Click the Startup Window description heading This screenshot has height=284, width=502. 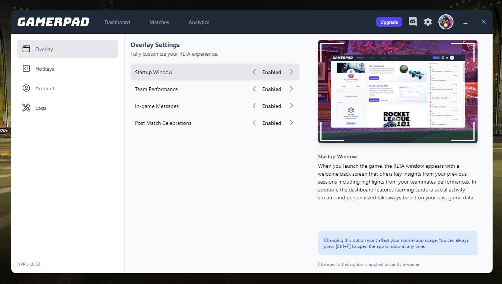(x=337, y=156)
